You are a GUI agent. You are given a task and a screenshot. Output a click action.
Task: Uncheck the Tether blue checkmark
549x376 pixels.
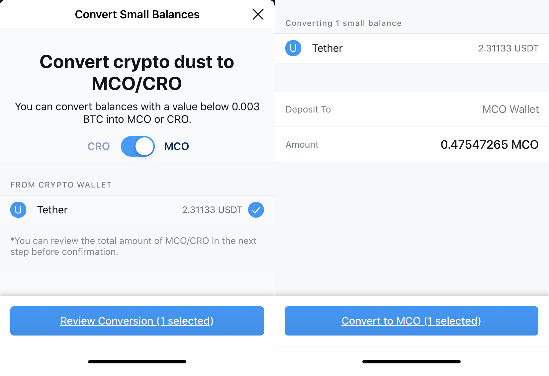[x=256, y=210]
